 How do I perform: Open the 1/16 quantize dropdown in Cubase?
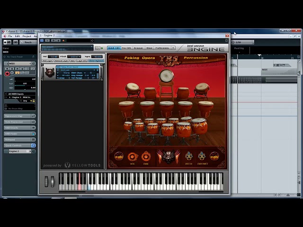[242, 42]
